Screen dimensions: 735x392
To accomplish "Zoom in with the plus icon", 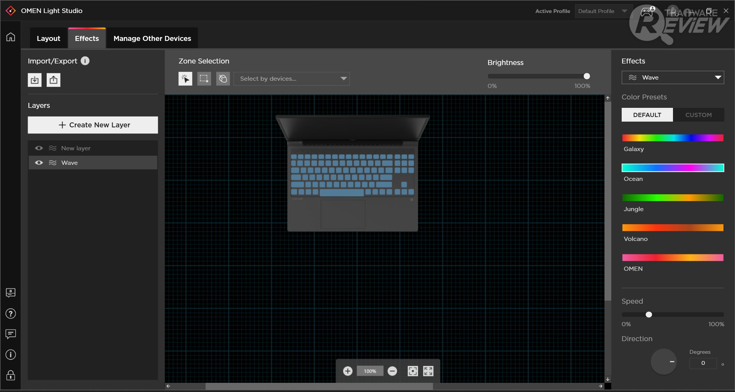I will 348,371.
